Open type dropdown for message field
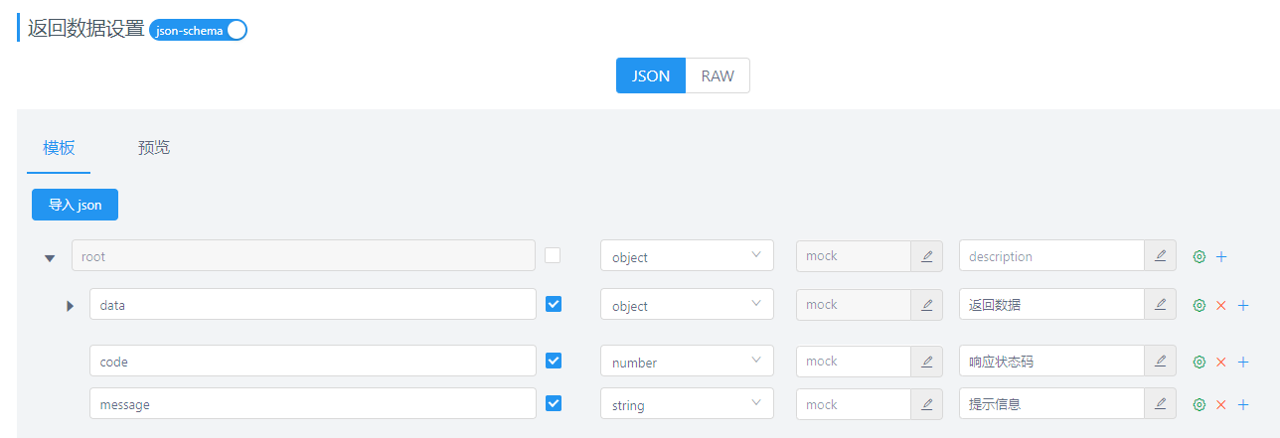 coord(687,404)
